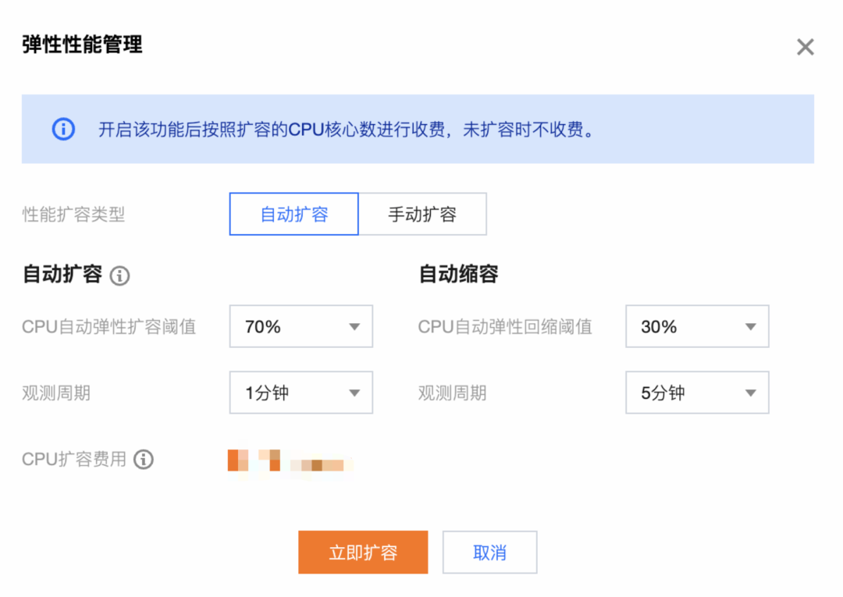Click the 弹性性能管理 dialog title
Screen dimensions: 843x597
pos(82,44)
